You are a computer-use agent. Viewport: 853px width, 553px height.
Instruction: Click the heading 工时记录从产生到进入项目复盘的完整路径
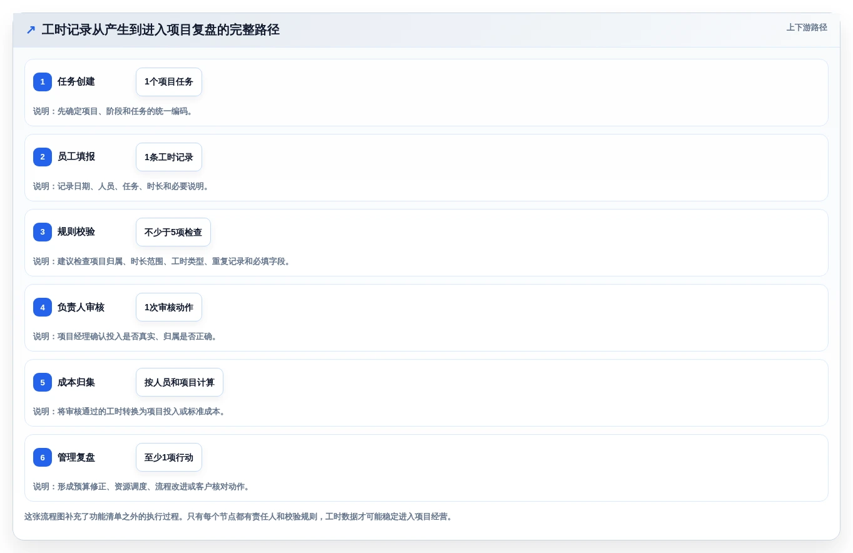coord(160,30)
